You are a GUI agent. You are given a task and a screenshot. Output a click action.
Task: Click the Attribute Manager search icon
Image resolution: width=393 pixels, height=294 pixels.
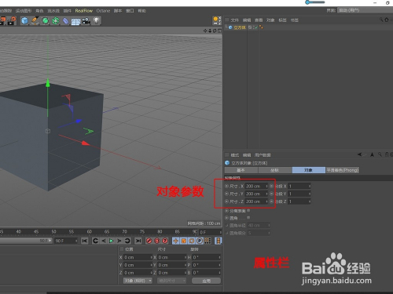pos(380,154)
